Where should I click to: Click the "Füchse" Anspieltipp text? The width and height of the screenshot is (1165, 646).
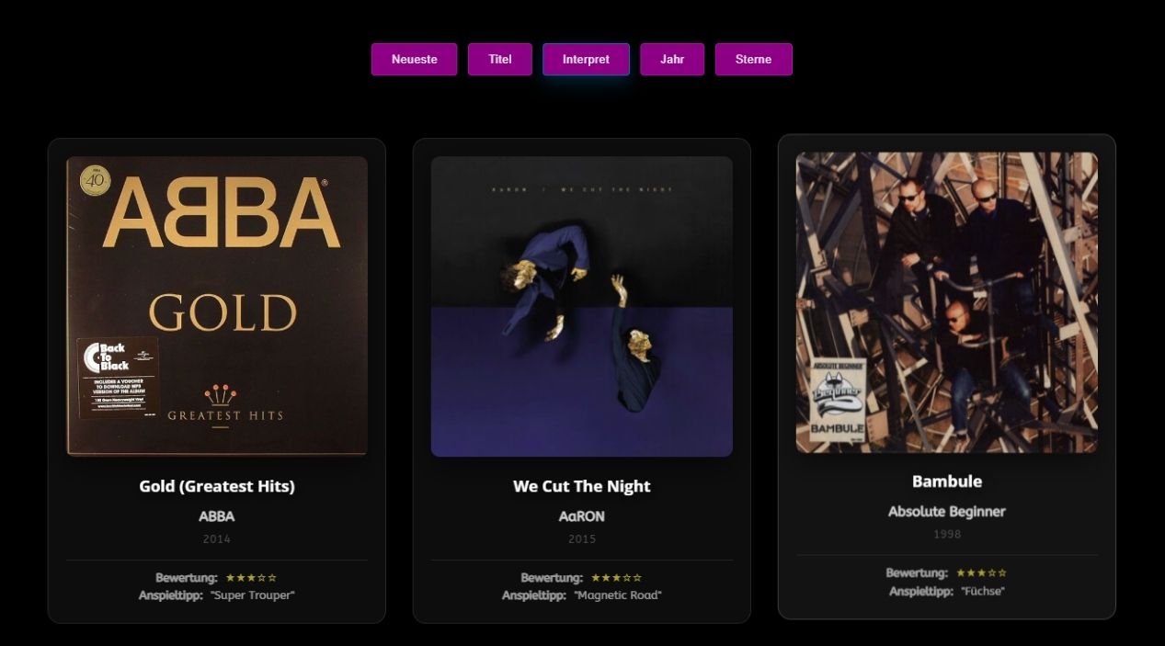point(983,591)
